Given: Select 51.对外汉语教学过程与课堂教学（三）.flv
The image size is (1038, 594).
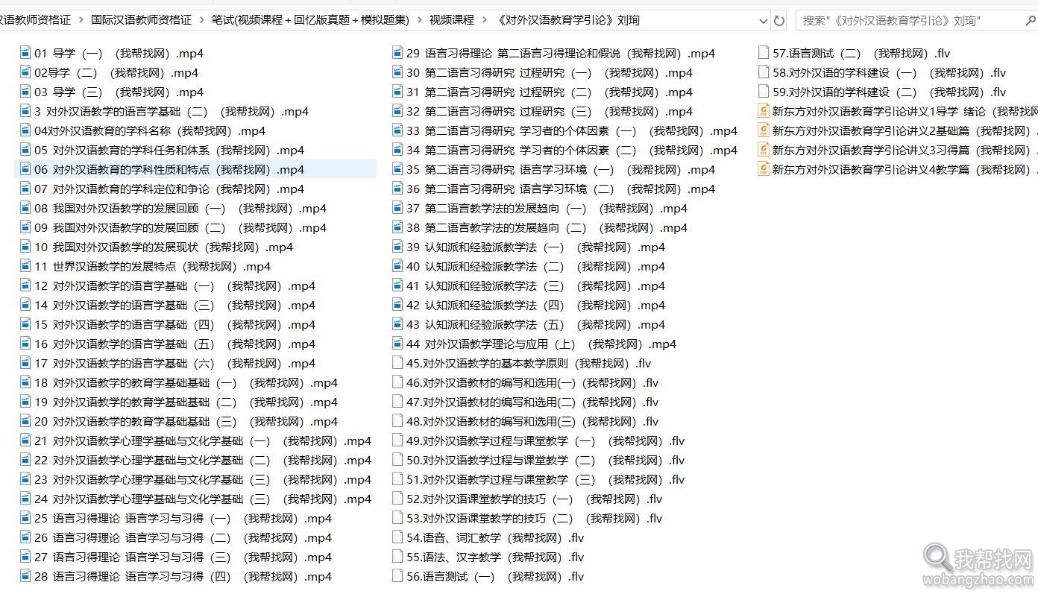Looking at the screenshot, I should (x=545, y=479).
